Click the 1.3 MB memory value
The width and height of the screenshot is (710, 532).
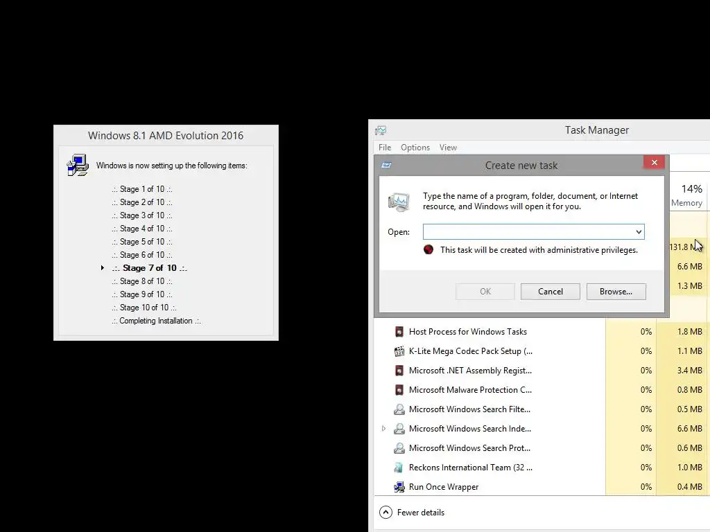(689, 286)
